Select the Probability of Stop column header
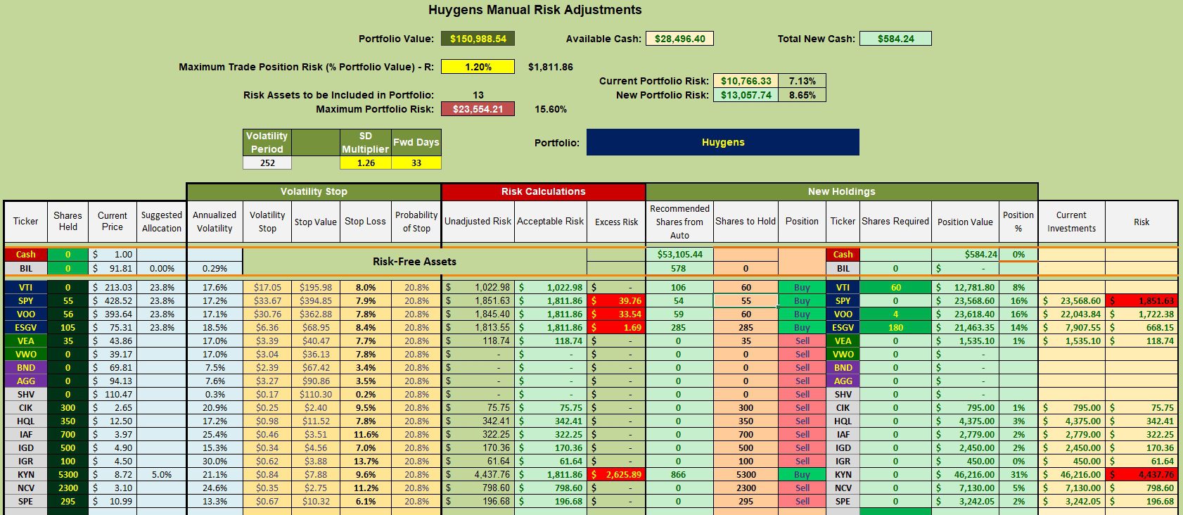Screen dimensions: 1183x515 coord(416,222)
